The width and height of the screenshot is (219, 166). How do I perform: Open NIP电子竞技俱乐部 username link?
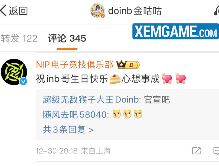(74, 65)
